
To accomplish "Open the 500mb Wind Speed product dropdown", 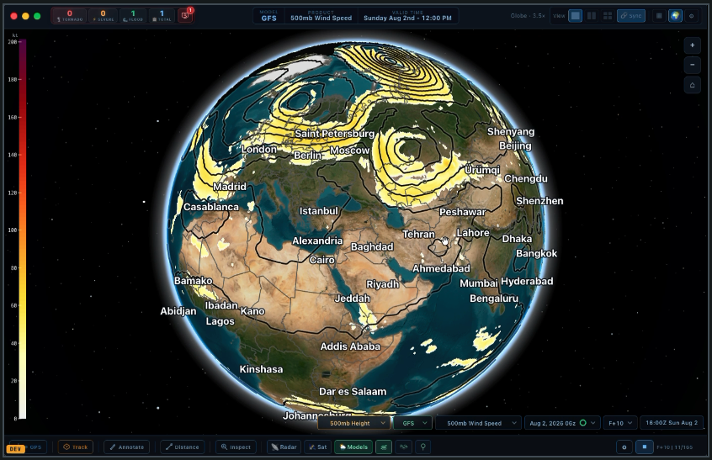I will click(x=478, y=423).
